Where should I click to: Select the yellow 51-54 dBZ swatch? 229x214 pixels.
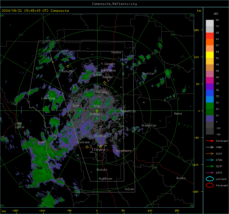point(210,55)
